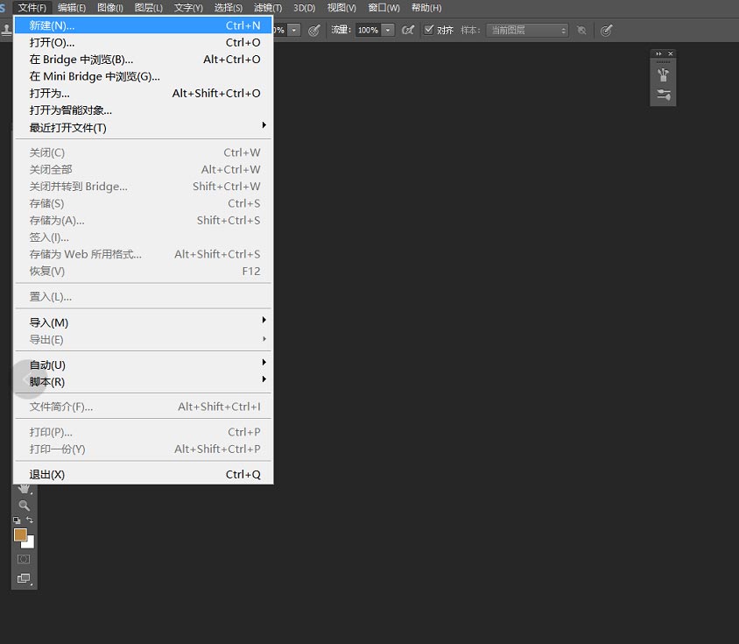Pick the white background color swatch
The width and height of the screenshot is (739, 644).
coord(30,543)
